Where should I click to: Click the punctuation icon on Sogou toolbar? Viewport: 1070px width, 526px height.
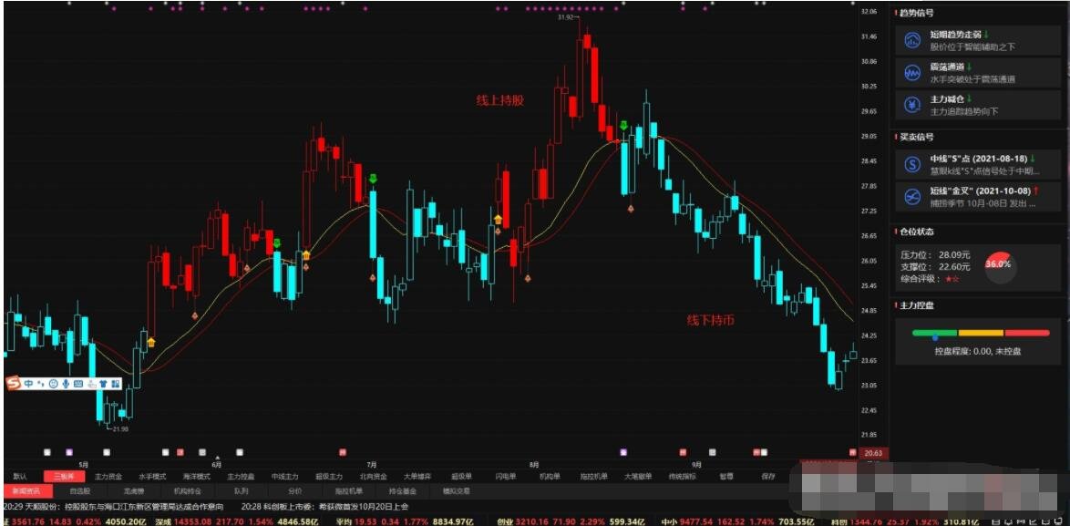(x=41, y=384)
